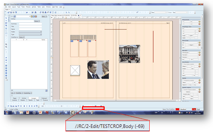The height and width of the screenshot is (135, 213).
Task: Tick the Transparency enabled checkbox
Action: (x=183, y=80)
